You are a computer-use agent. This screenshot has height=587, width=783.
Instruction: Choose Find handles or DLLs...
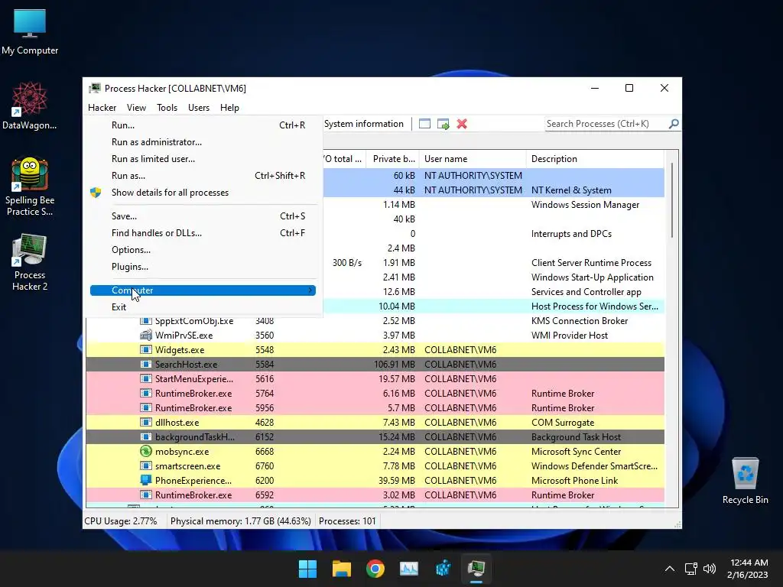coord(203,233)
